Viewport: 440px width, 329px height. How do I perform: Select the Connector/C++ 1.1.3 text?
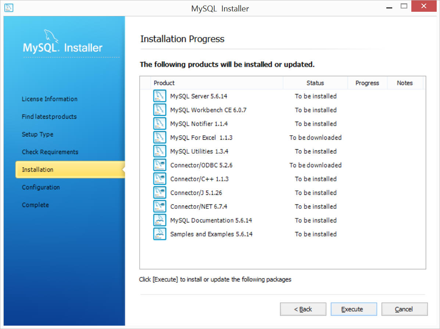pos(199,179)
